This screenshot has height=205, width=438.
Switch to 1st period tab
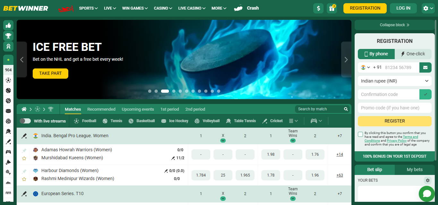pos(170,109)
